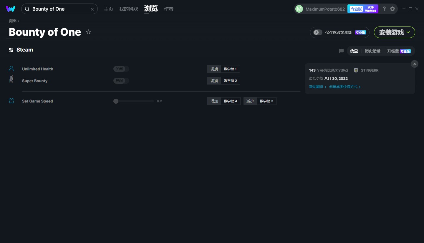Click the 数字键 3 hotkey button
Viewport: 424px width, 243px height.
click(266, 101)
